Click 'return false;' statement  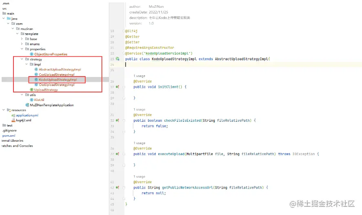155,126
